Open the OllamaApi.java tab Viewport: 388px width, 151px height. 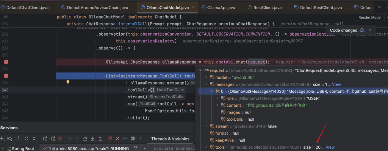(x=218, y=8)
